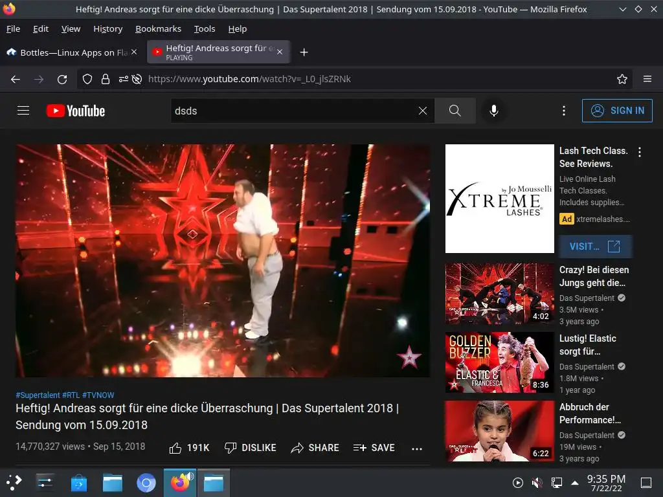
Task: Click the SIGN IN button
Action: click(617, 111)
